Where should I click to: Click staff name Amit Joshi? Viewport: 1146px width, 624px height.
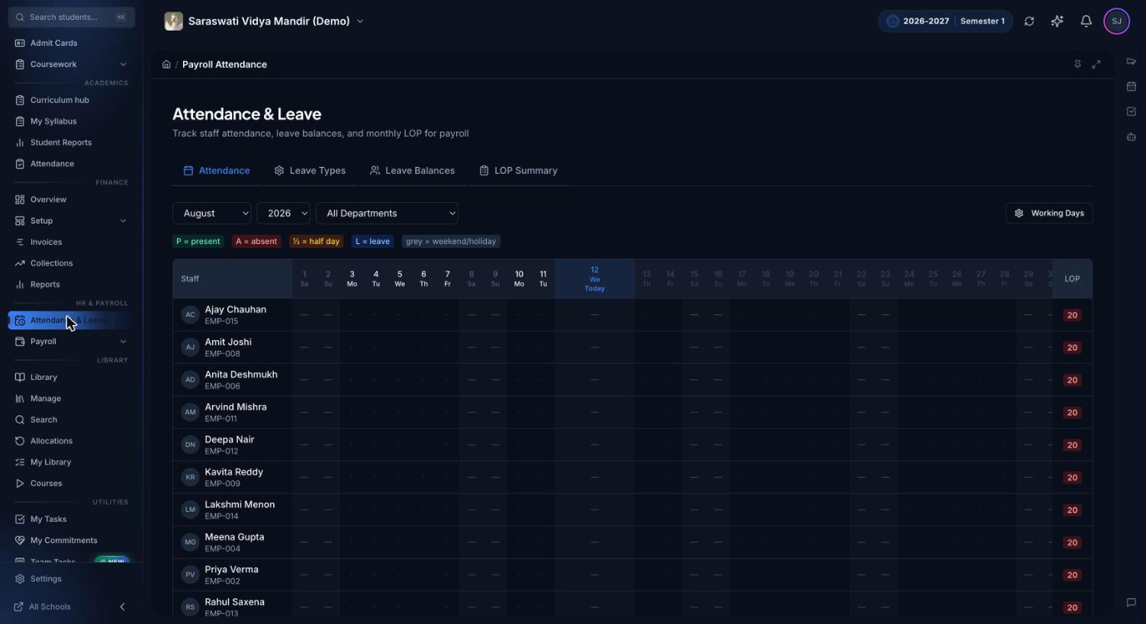[x=228, y=343]
